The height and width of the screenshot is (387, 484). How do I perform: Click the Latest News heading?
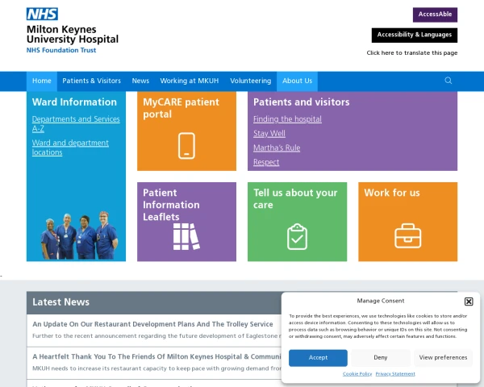pyautogui.click(x=60, y=302)
